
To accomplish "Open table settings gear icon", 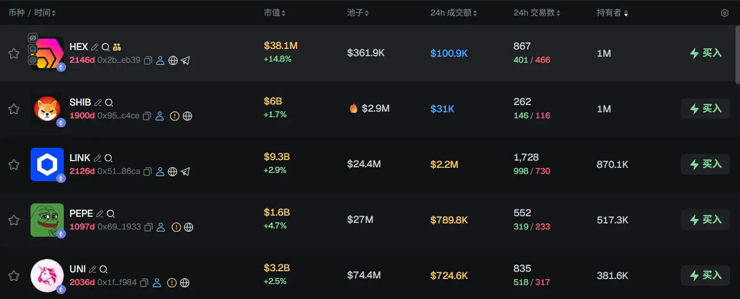I will pos(724,13).
